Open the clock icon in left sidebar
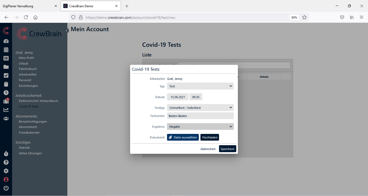Viewport: 368px width, 196px height. coord(6,92)
